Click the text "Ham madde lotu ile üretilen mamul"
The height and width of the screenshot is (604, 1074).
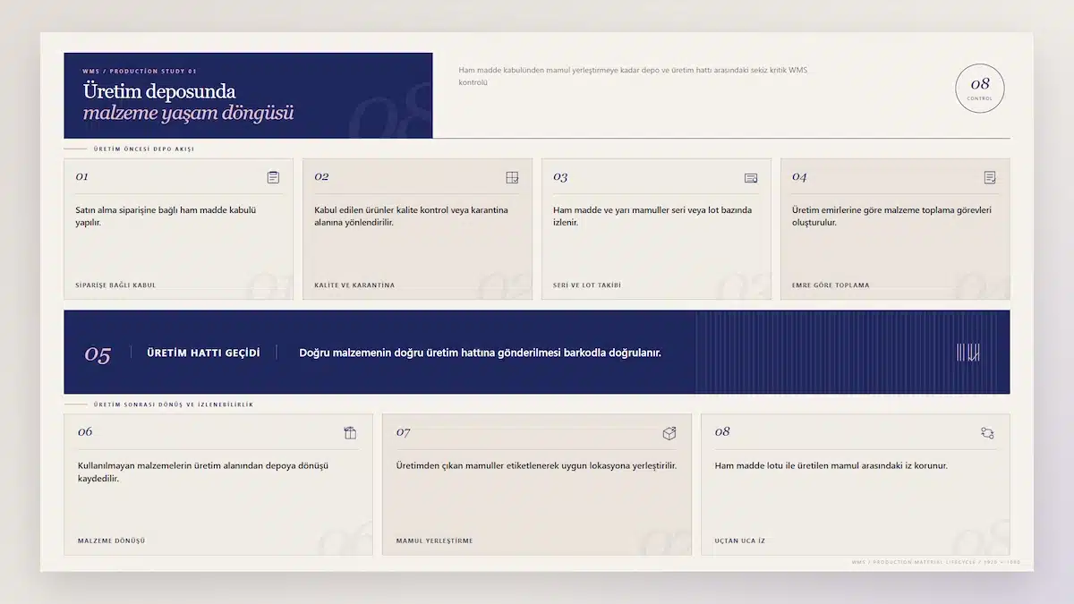(785, 465)
